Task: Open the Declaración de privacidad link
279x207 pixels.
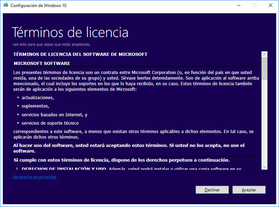Action: 34,177
